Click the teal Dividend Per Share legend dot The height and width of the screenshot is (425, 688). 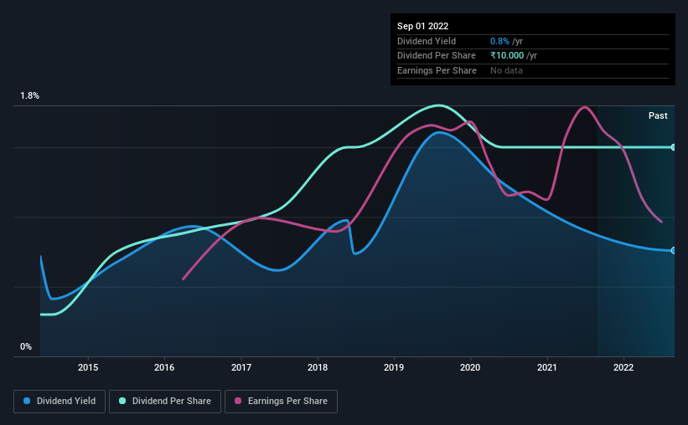[122, 401]
